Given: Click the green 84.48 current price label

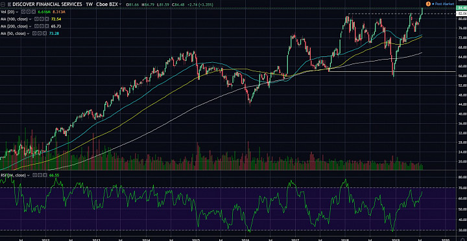Looking at the screenshot, I should (x=461, y=8).
